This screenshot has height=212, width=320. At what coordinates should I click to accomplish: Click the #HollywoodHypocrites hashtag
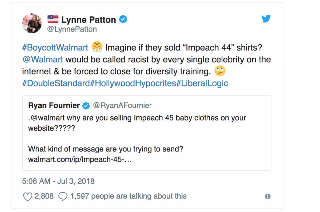coord(132,83)
